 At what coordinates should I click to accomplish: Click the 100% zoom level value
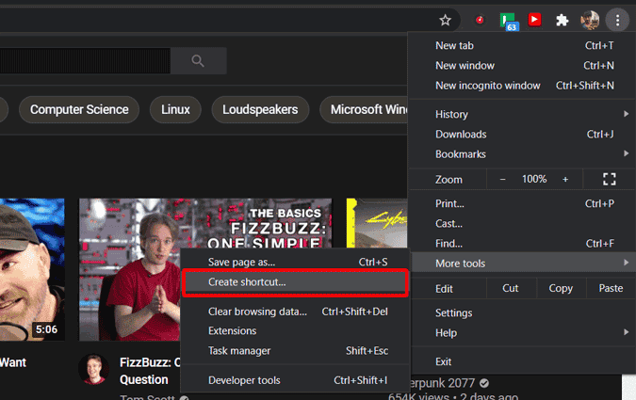(x=534, y=179)
